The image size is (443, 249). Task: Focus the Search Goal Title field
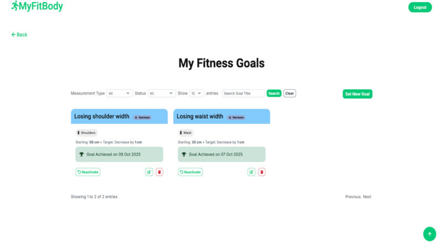pyautogui.click(x=243, y=94)
